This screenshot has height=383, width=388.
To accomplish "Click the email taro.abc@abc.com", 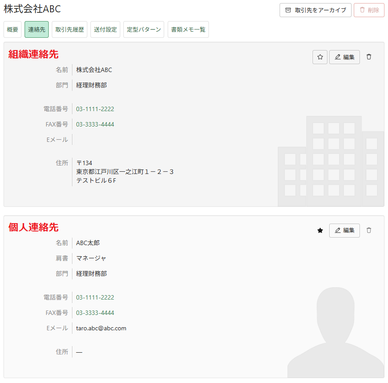I will (x=101, y=328).
